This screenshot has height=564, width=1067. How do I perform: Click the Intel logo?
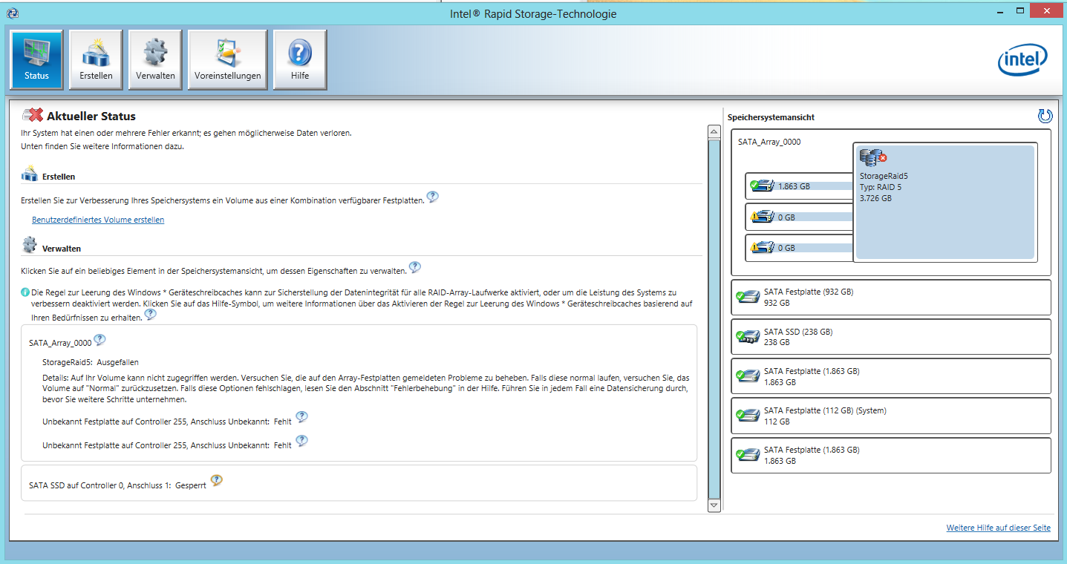1022,60
